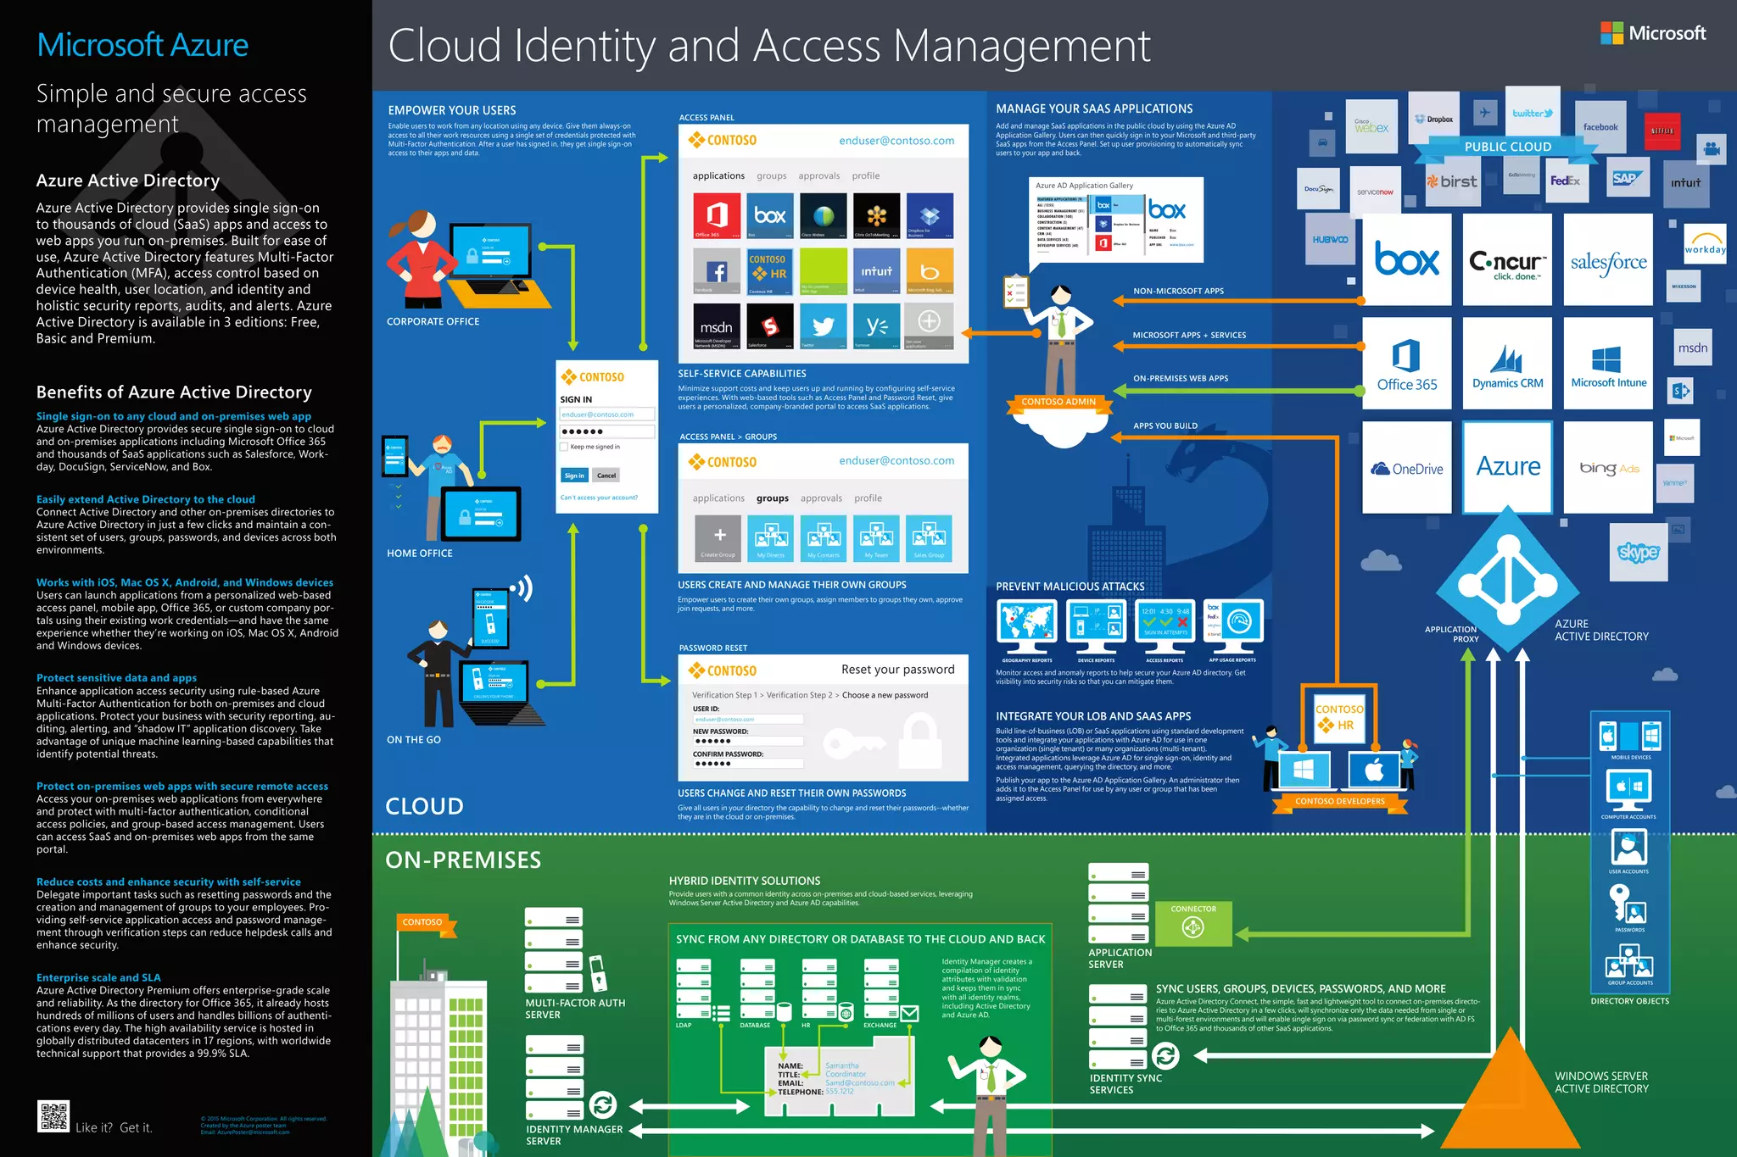Click the large Salesforce logo tile

click(x=1608, y=260)
